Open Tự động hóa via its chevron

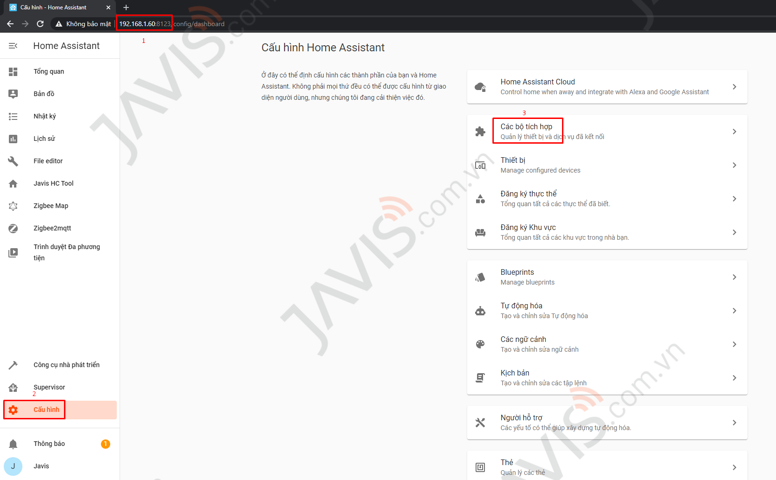734,311
